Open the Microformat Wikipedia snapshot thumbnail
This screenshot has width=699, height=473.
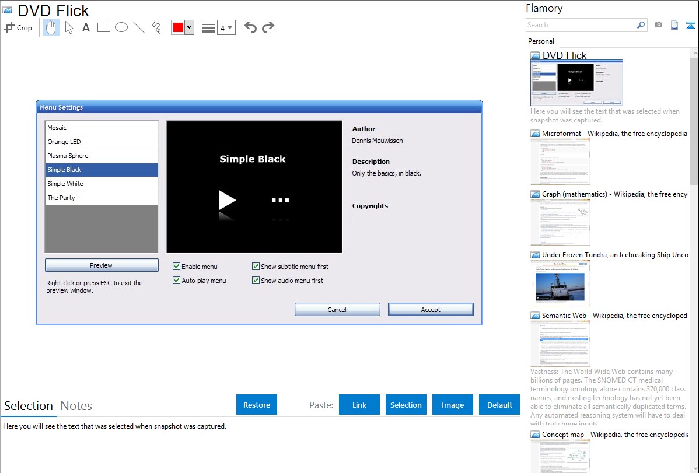tap(560, 162)
